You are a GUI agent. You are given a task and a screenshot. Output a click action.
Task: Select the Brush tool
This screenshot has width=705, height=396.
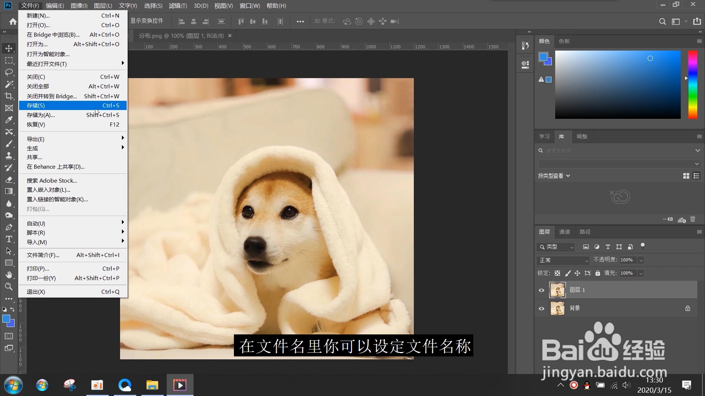coord(9,144)
